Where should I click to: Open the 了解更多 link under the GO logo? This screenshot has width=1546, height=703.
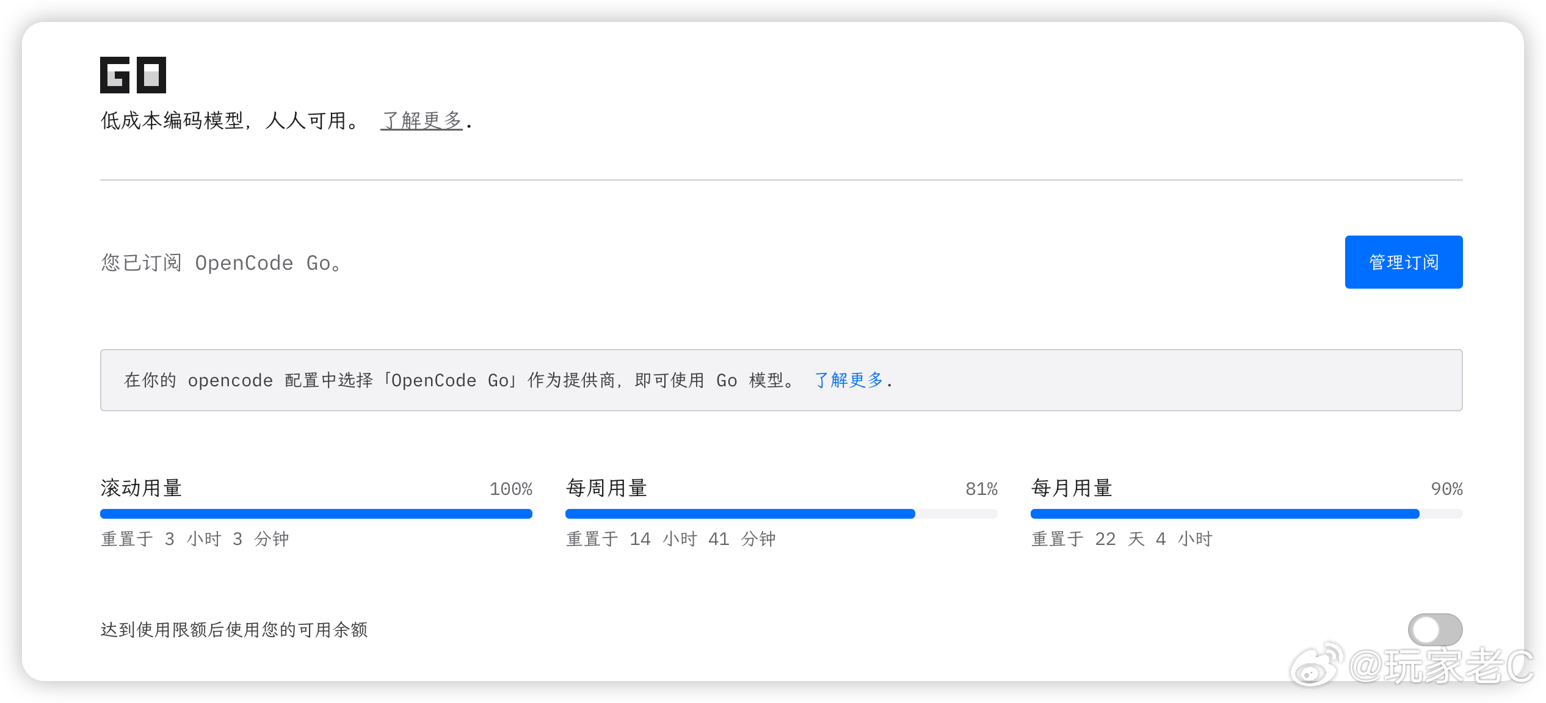421,120
